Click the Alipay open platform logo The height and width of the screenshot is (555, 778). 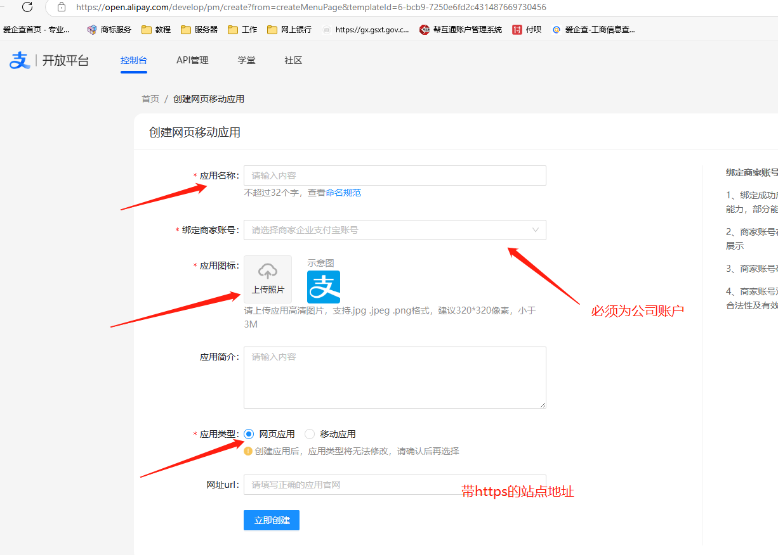(49, 61)
